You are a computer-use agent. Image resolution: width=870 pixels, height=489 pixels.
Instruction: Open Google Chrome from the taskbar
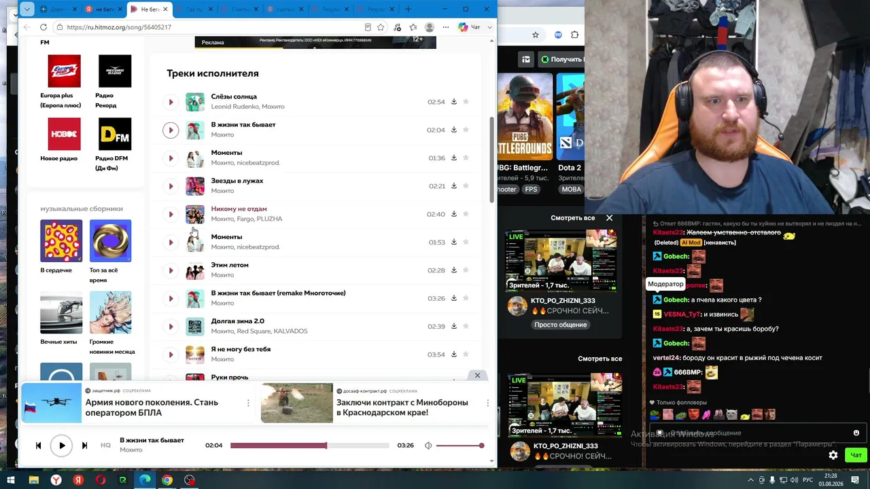[x=167, y=480]
